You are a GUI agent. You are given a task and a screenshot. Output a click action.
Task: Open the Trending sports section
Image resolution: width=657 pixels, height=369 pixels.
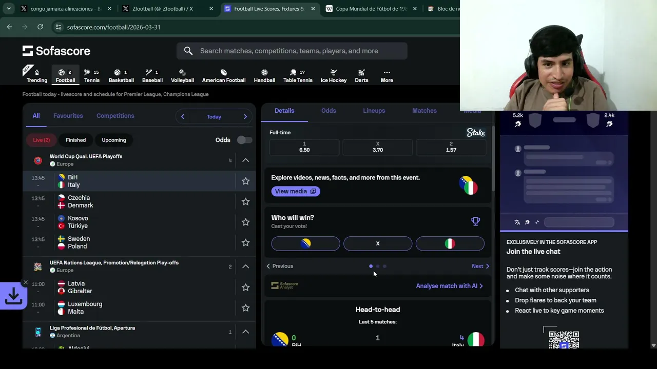[x=36, y=76]
